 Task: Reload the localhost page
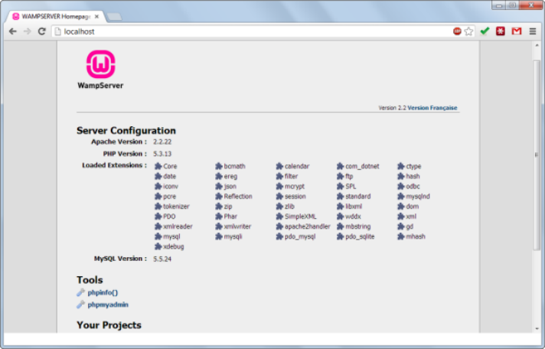tap(41, 31)
